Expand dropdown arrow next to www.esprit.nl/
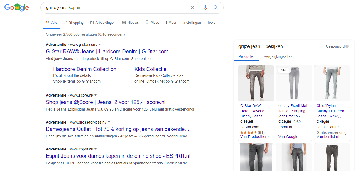The height and width of the screenshot is (171, 356). point(96,149)
